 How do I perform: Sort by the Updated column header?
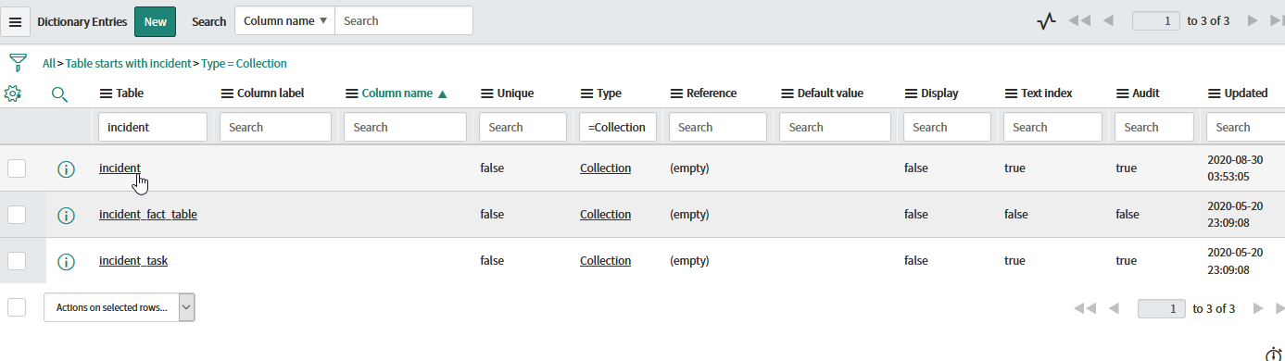(1246, 93)
